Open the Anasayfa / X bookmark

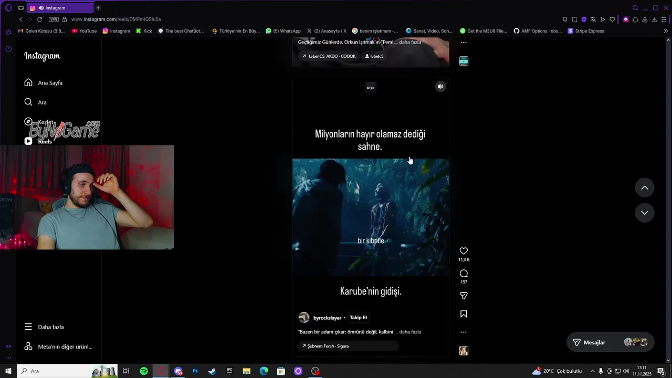tap(326, 31)
